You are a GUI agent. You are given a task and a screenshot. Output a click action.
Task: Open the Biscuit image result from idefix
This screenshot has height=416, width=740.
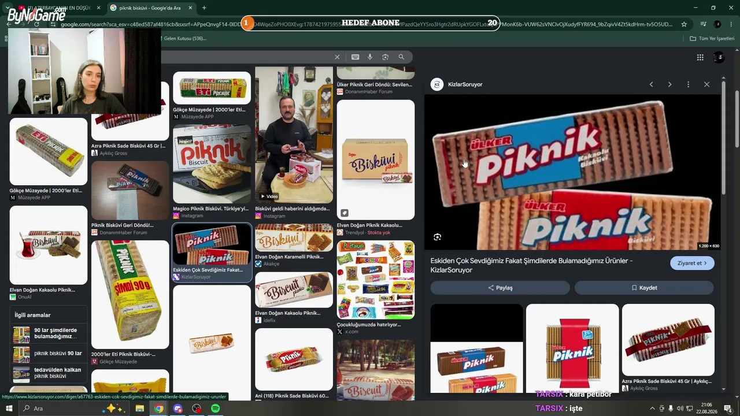(x=294, y=290)
